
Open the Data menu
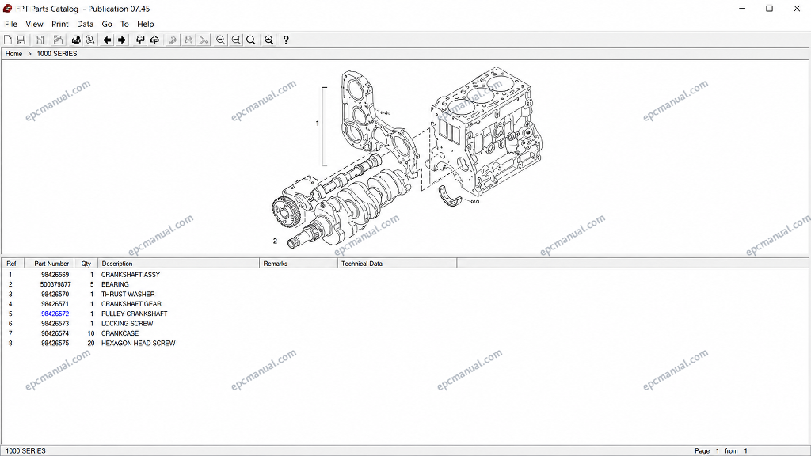86,24
